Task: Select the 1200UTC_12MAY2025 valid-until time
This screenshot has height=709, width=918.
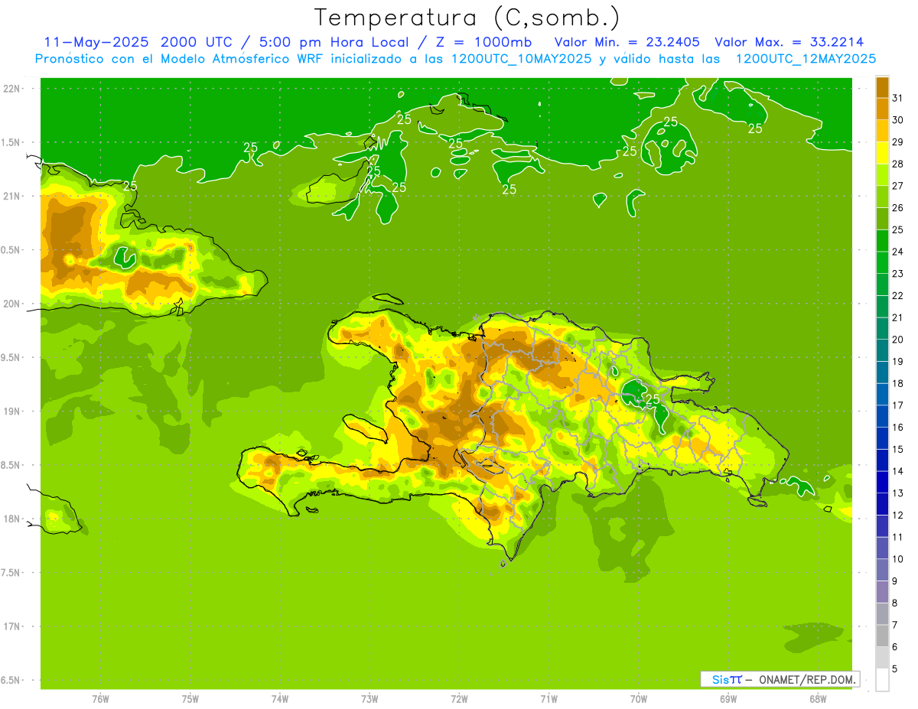Action: 806,59
